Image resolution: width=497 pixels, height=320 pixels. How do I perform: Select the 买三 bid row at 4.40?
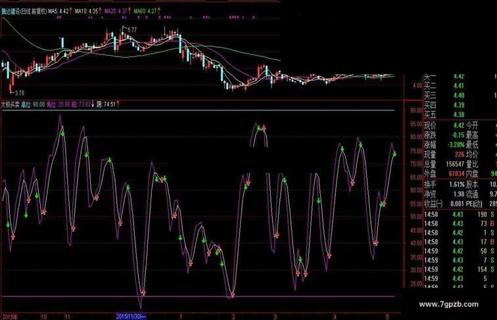click(460, 95)
